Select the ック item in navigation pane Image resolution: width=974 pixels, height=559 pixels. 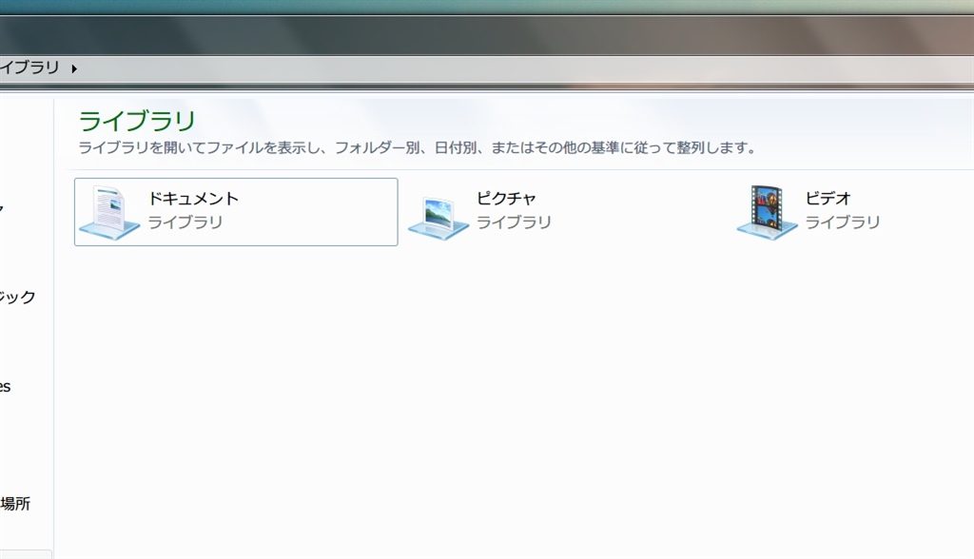(17, 297)
